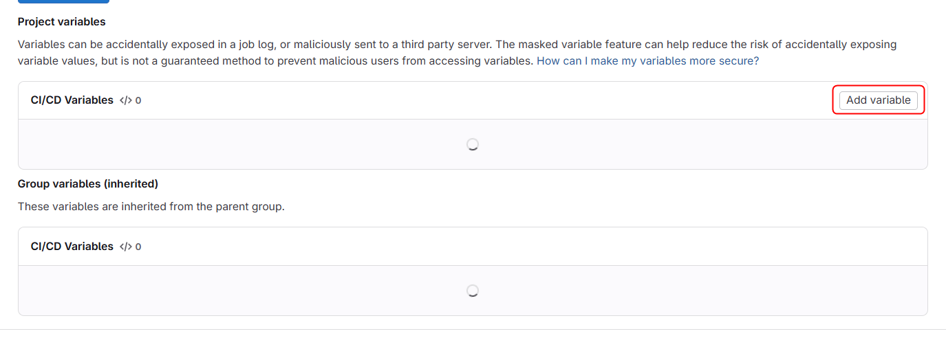Viewport: 946px width, 338px height.
Task: Click the CI/CD Variables title in group card
Action: (x=72, y=247)
